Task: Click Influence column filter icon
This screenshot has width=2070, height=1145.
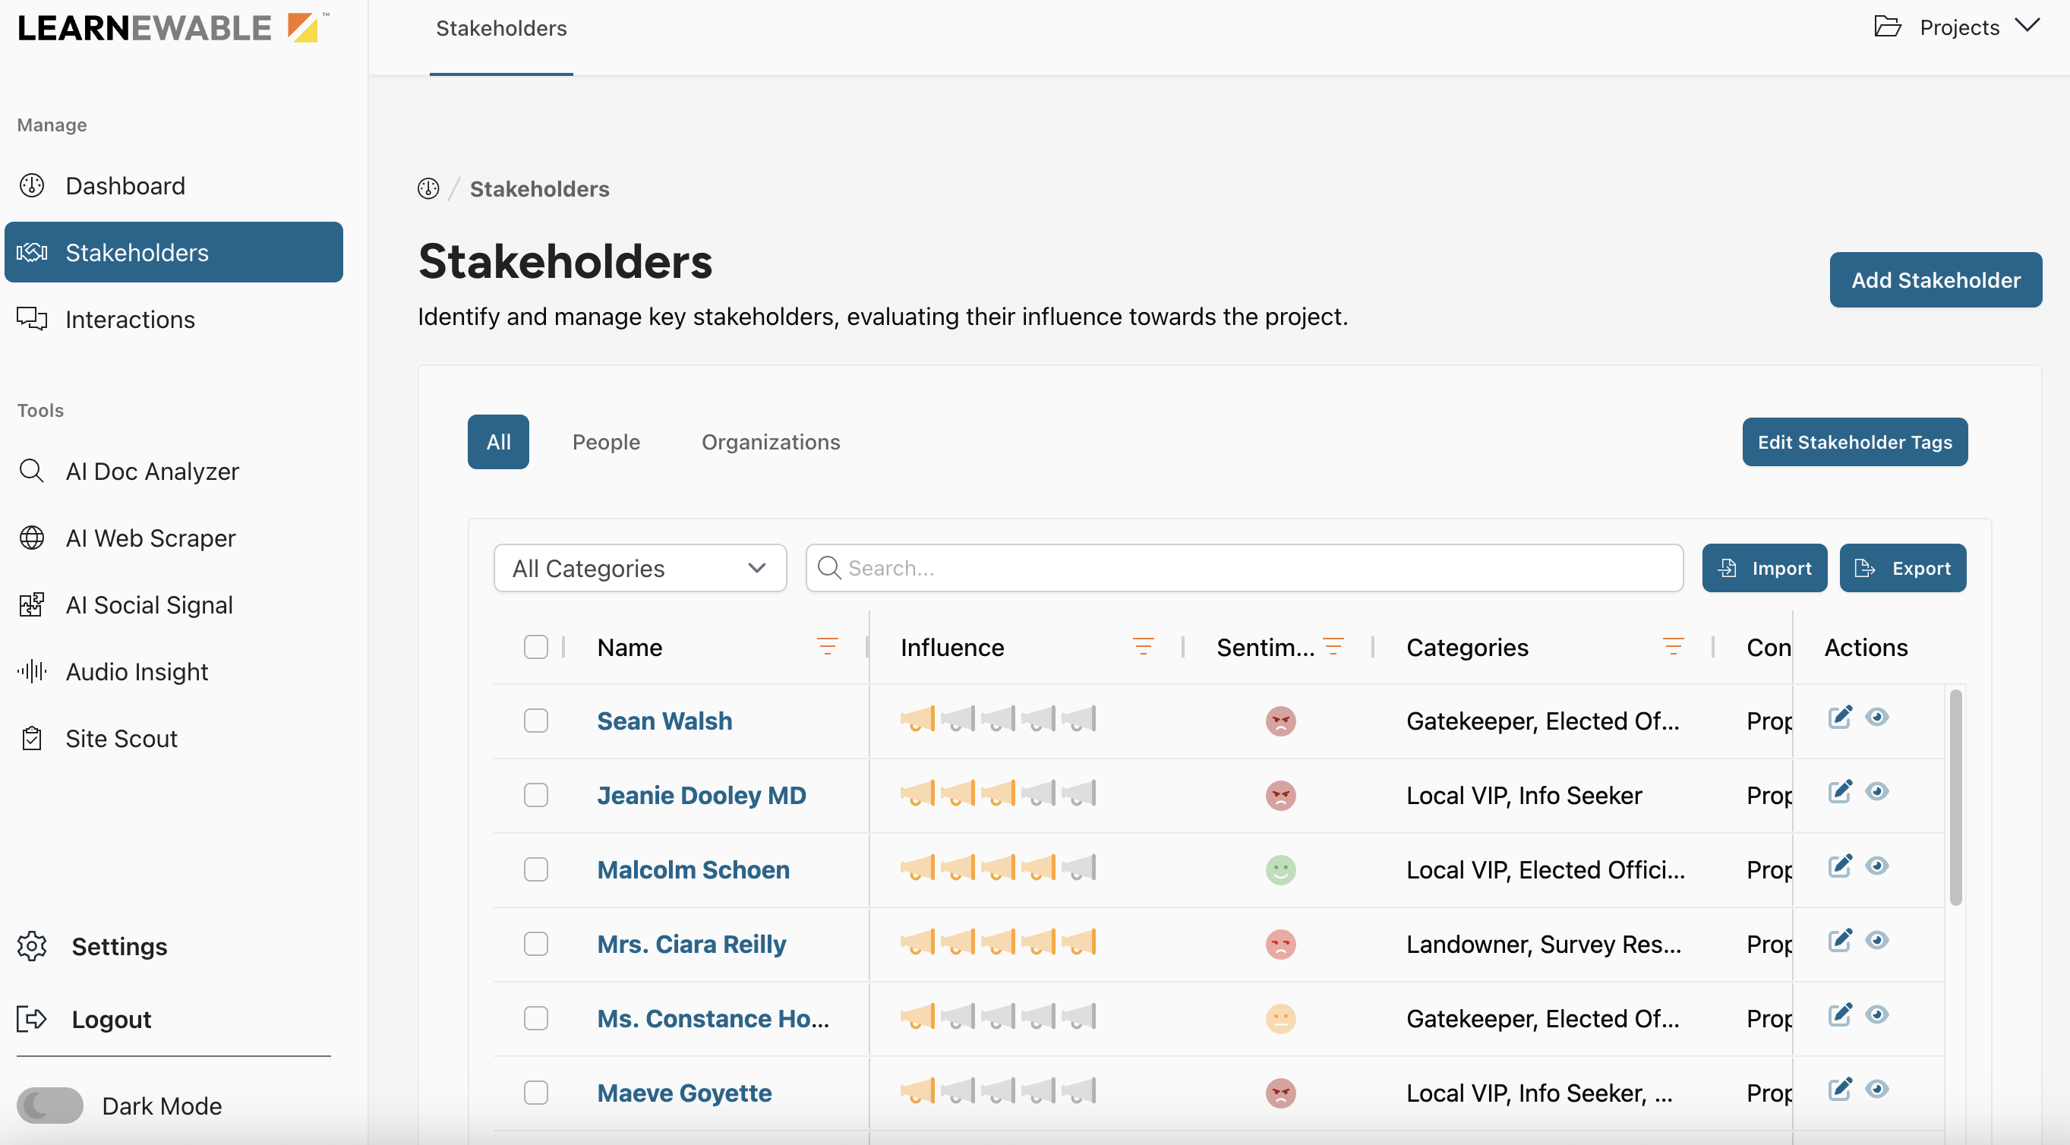Action: (1143, 646)
